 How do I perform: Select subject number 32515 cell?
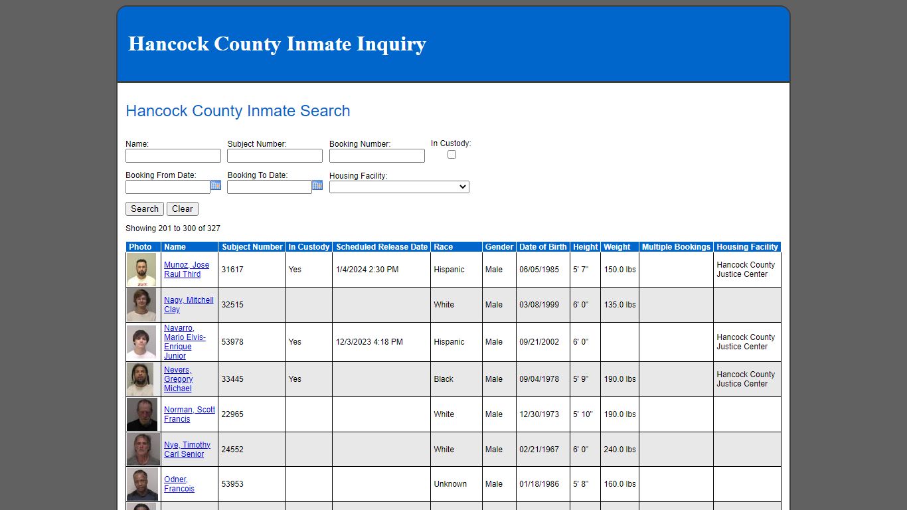pos(252,305)
